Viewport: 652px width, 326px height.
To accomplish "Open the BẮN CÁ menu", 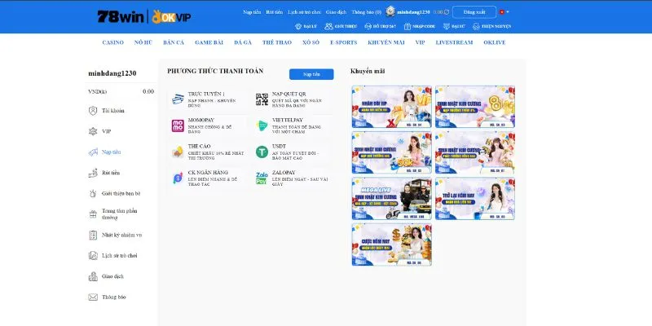I will pos(174,42).
